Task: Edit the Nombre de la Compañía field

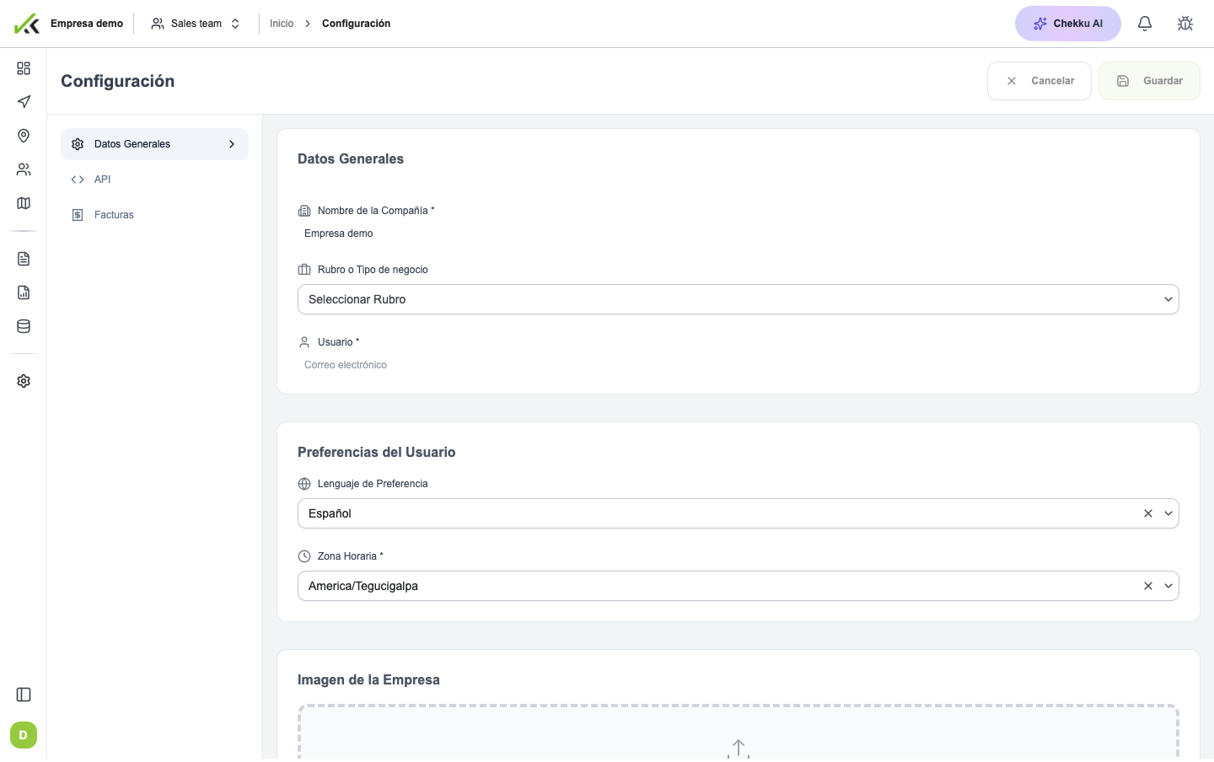Action: pos(739,233)
